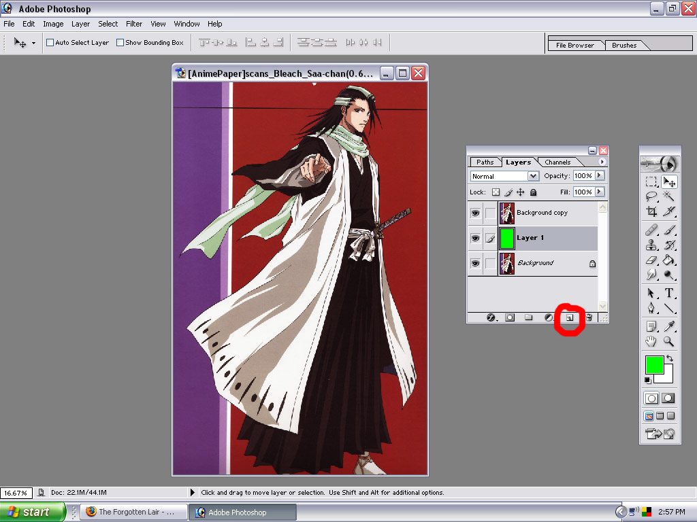
Task: Select the Type tool
Action: click(668, 293)
